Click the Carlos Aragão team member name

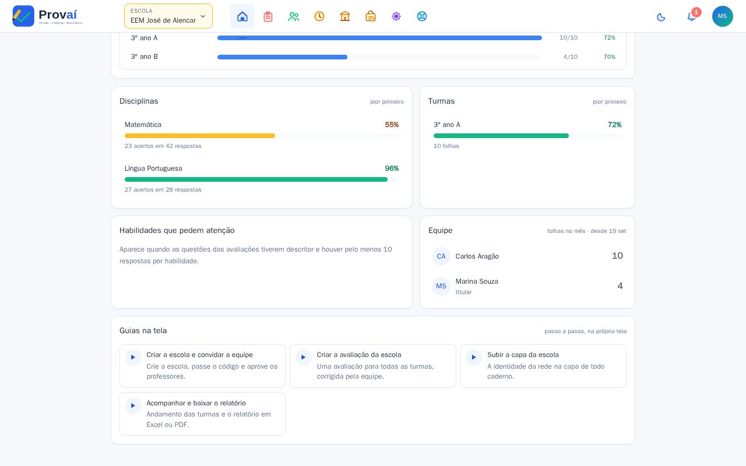click(477, 256)
